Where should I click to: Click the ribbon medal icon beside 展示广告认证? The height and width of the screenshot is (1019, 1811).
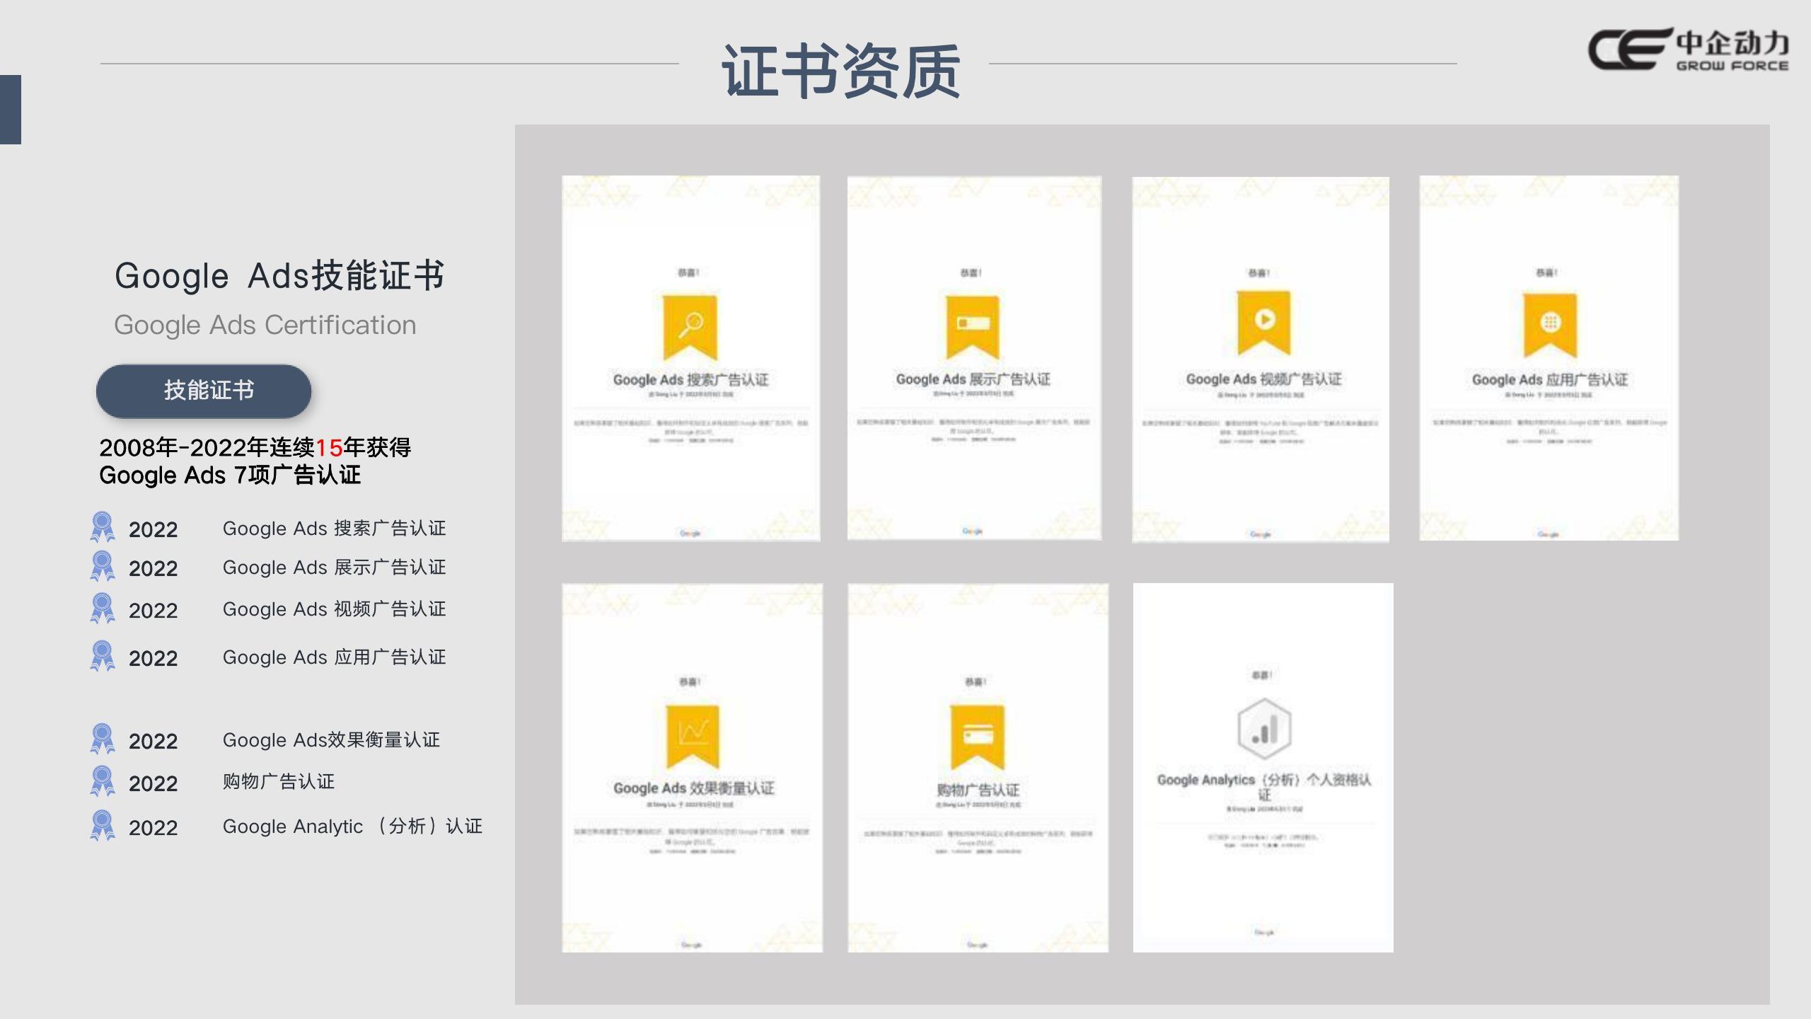tap(103, 566)
